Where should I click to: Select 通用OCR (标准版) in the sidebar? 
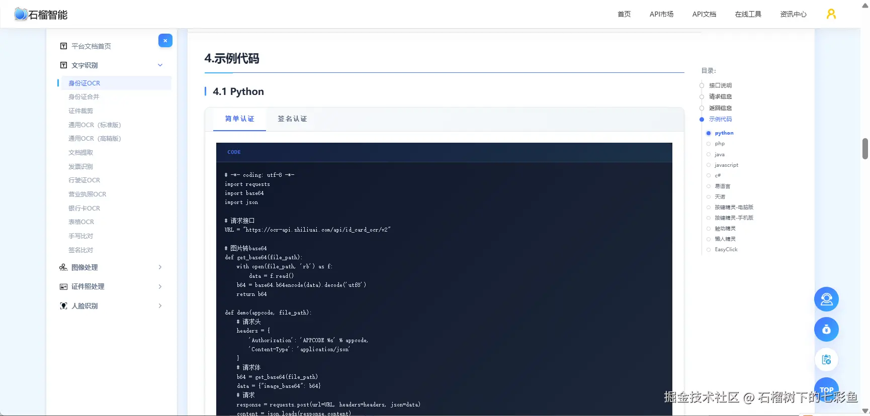click(95, 125)
